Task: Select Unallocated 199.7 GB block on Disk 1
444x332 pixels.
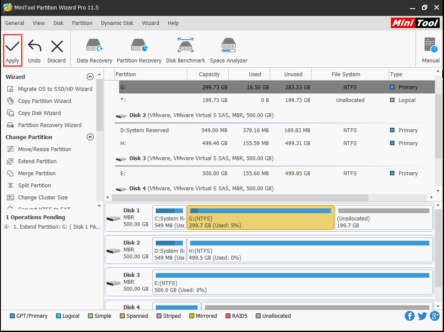Action: point(384,217)
